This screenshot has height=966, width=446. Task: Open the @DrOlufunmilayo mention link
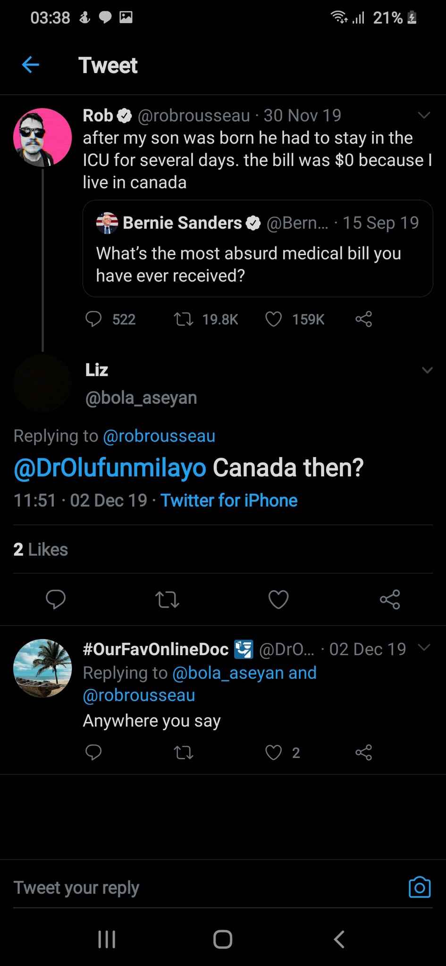(x=110, y=468)
